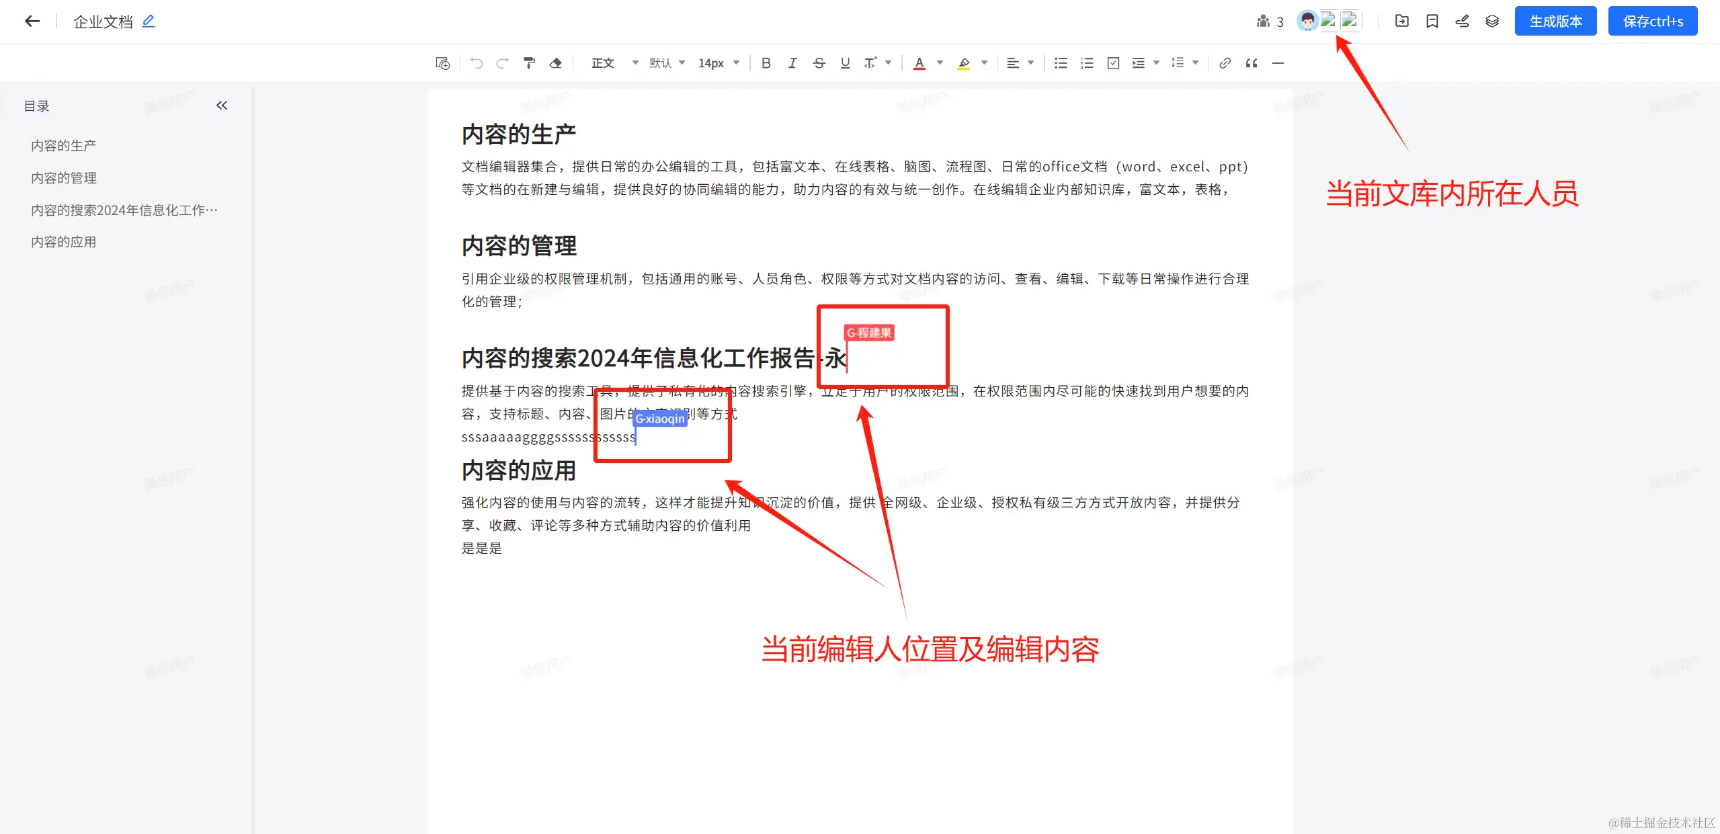This screenshot has width=1720, height=834.
Task: Click the 保存ctrl+s button
Action: point(1652,22)
